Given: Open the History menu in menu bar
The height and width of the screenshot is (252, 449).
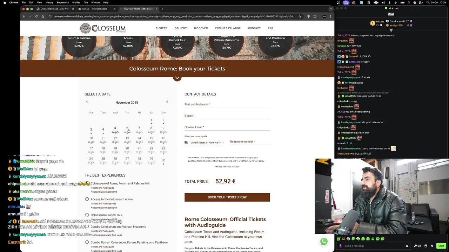Looking at the screenshot, I should 49,2.
